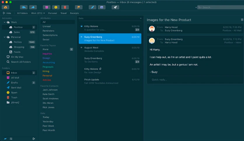Expand Kitty Malone's 3-message thread badge
This screenshot has height=141, width=244.
[137, 30]
